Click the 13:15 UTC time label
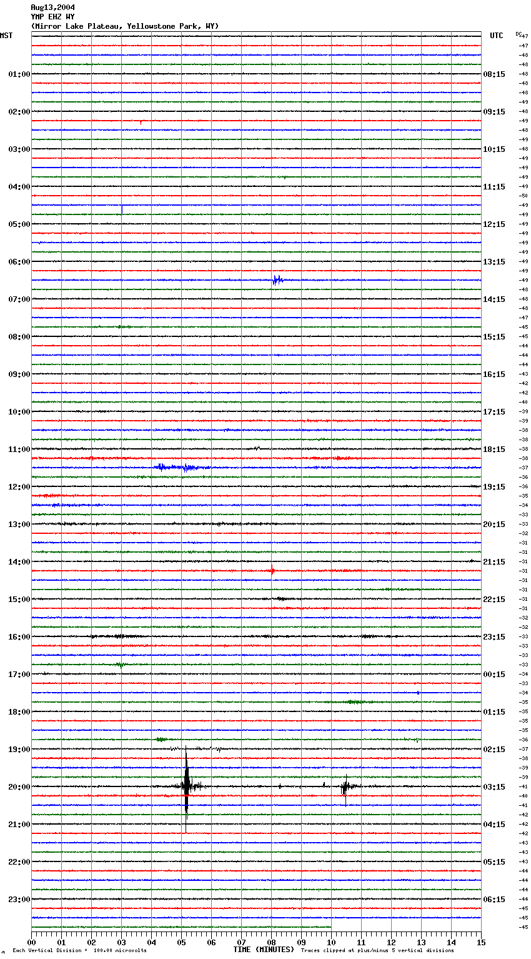The image size is (531, 959). (494, 262)
